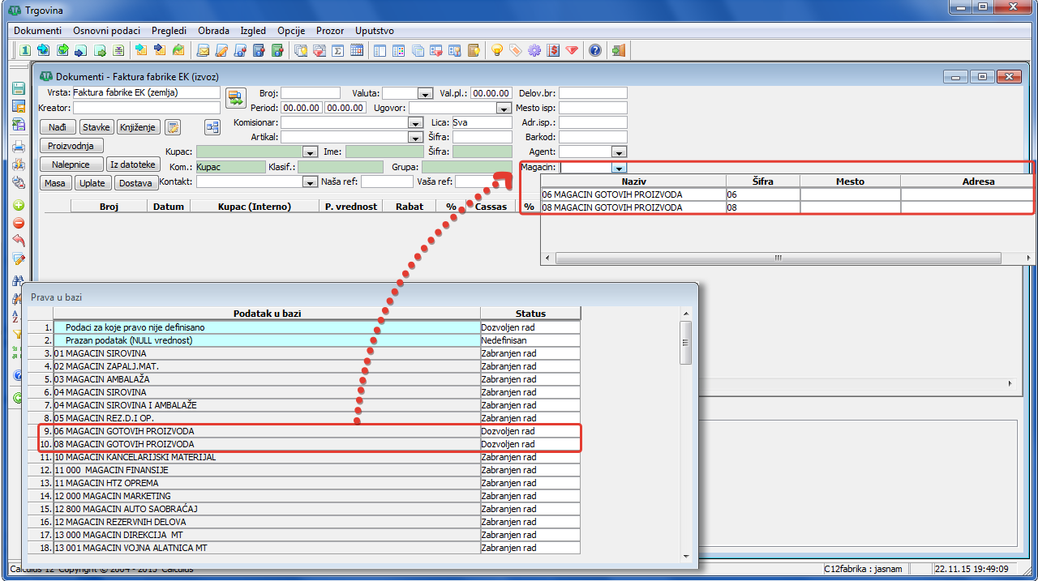Select '08 MAGACIN GOTOVIH PROIZVODA' in Magacin dropdown list
Screen dimensions: 1038x581
click(x=787, y=207)
